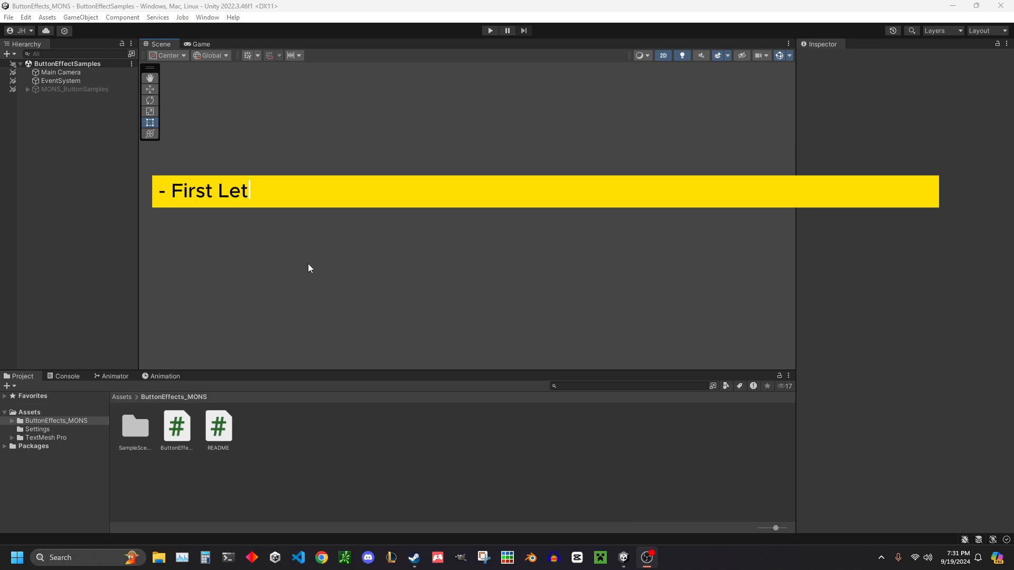Open Discord from the taskbar
This screenshot has width=1014, height=570.
click(x=368, y=557)
